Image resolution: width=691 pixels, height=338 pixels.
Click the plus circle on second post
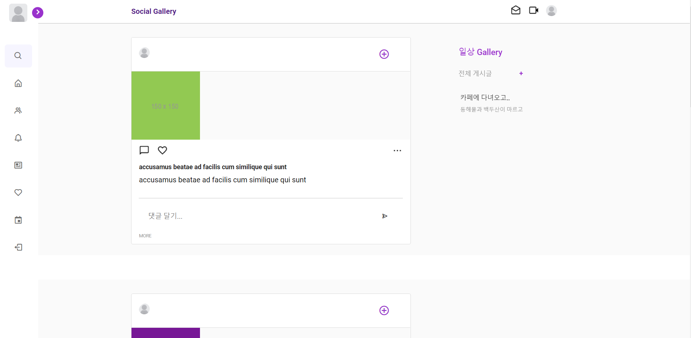coord(384,311)
